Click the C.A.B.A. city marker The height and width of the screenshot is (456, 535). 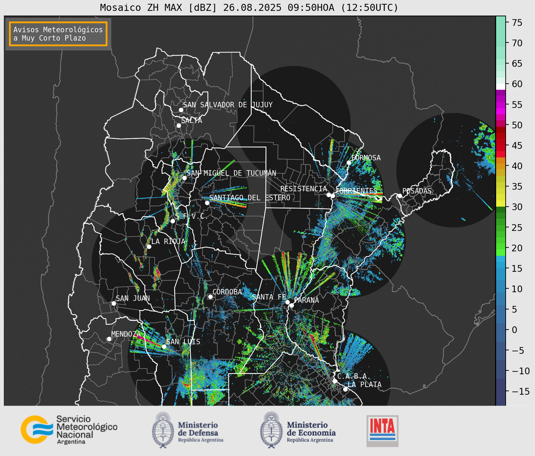click(335, 381)
